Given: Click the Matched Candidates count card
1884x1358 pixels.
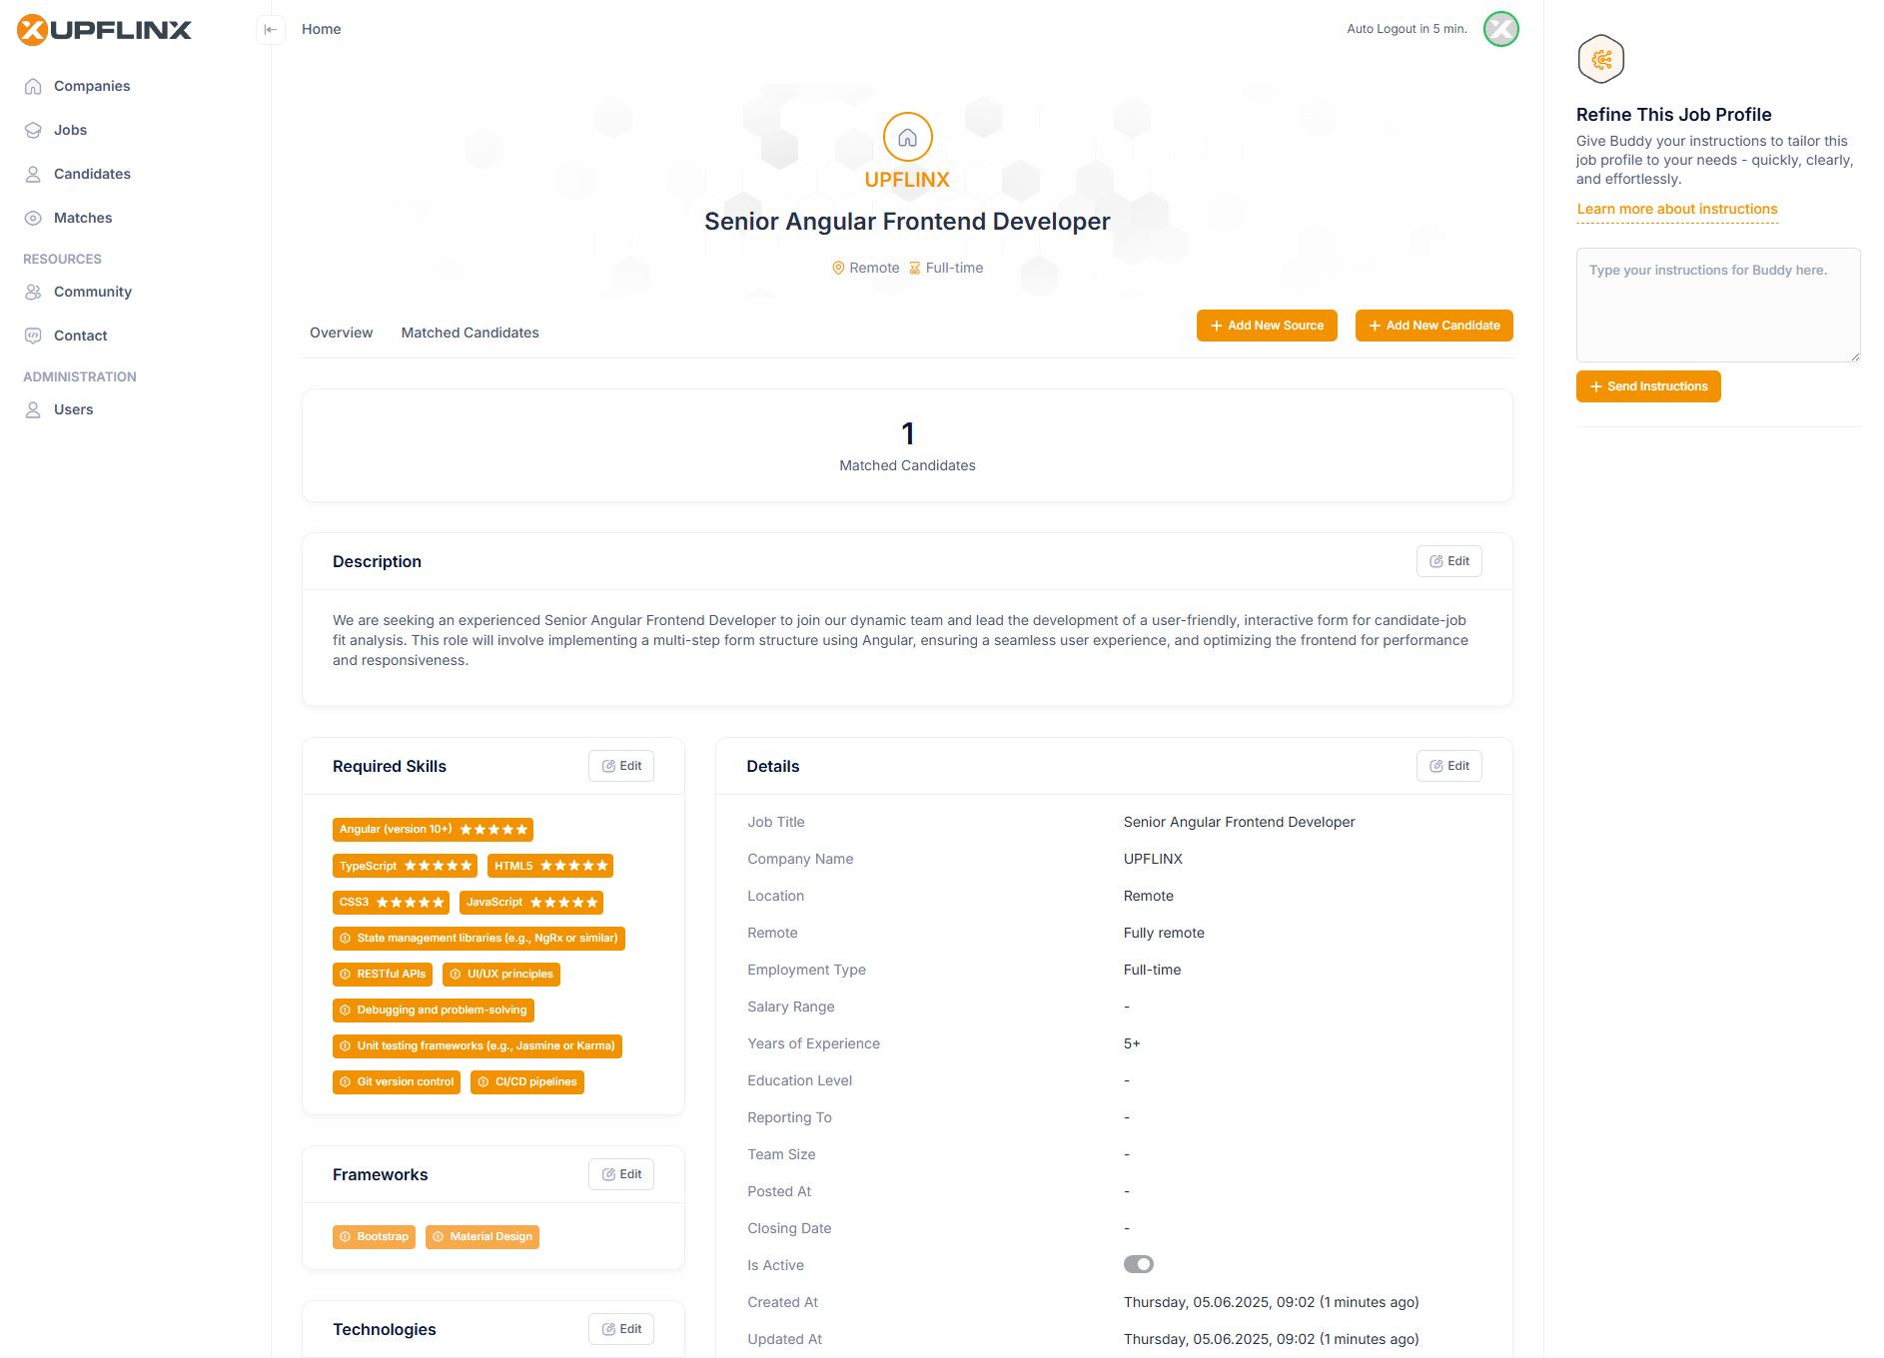Looking at the screenshot, I should click(907, 445).
